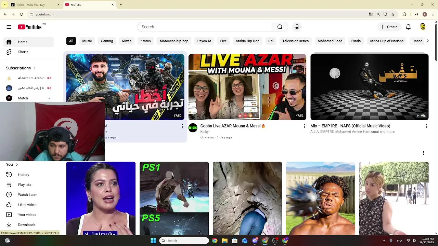Go to Home in sidebar

click(x=29, y=42)
